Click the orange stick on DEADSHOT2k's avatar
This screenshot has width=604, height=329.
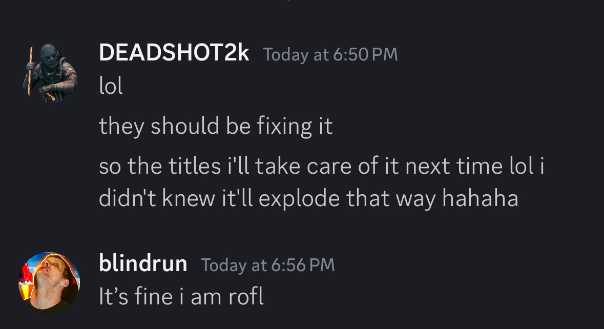click(30, 71)
